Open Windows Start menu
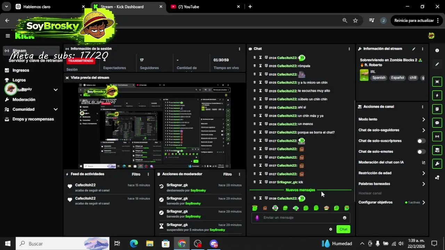 point(8,243)
